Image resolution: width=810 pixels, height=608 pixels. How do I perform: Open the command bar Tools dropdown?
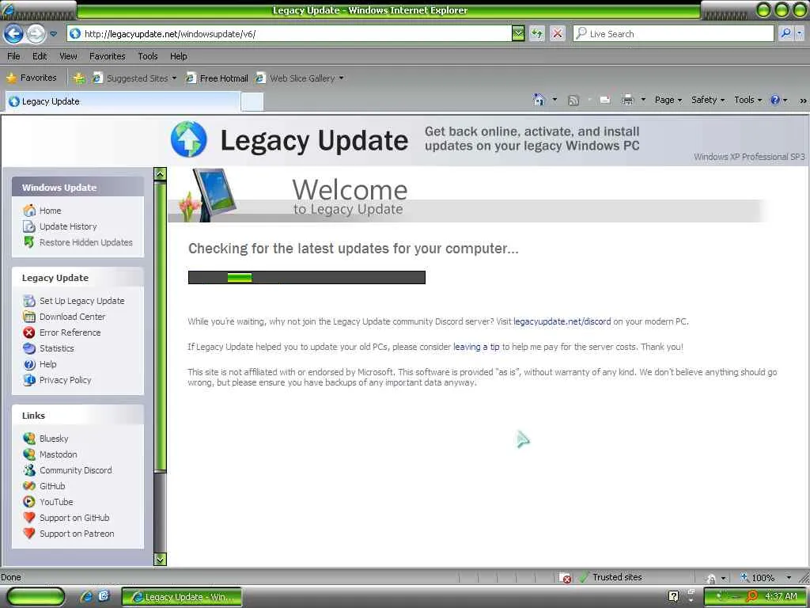pyautogui.click(x=748, y=100)
